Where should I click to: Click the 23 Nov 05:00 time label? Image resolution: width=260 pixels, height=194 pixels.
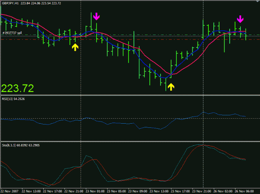pos(116,191)
